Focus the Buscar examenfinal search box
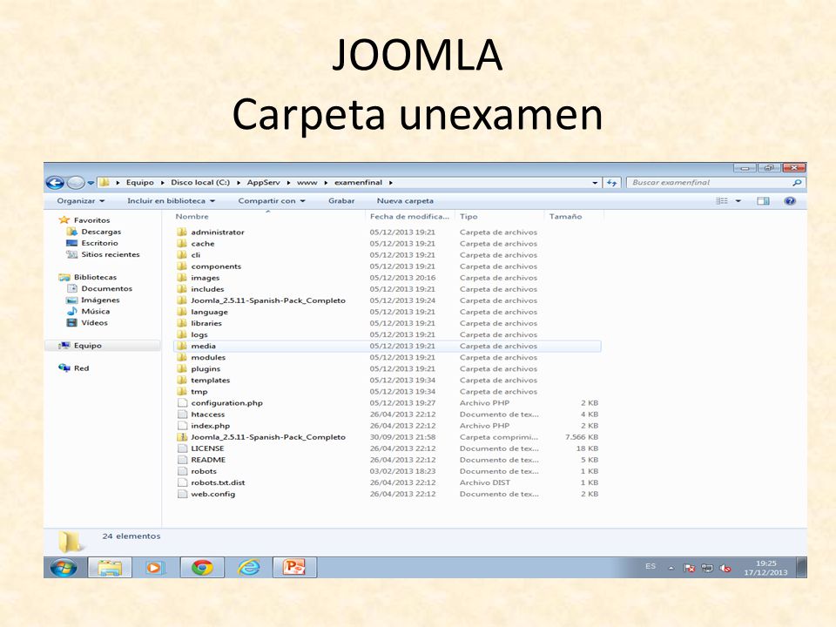Image resolution: width=836 pixels, height=627 pixels. [716, 183]
